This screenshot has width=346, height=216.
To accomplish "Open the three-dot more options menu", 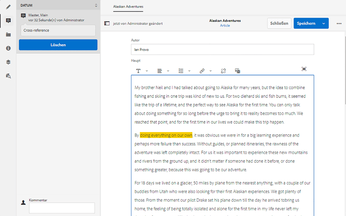I will pyautogui.click(x=339, y=24).
